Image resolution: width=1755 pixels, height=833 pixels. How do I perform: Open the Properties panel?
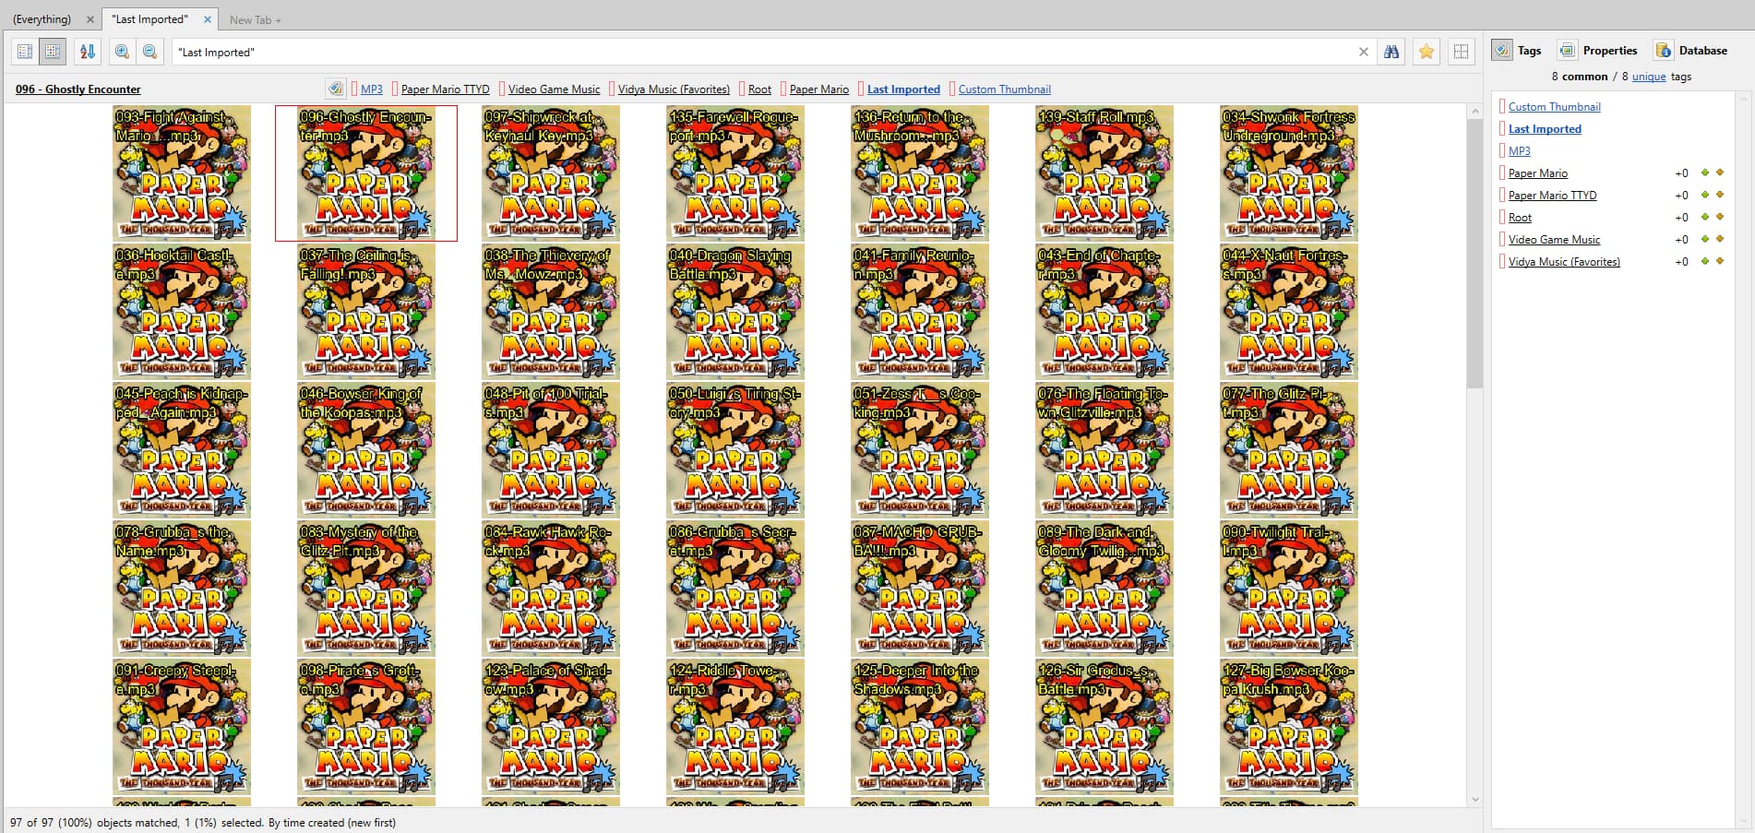[x=1598, y=51]
